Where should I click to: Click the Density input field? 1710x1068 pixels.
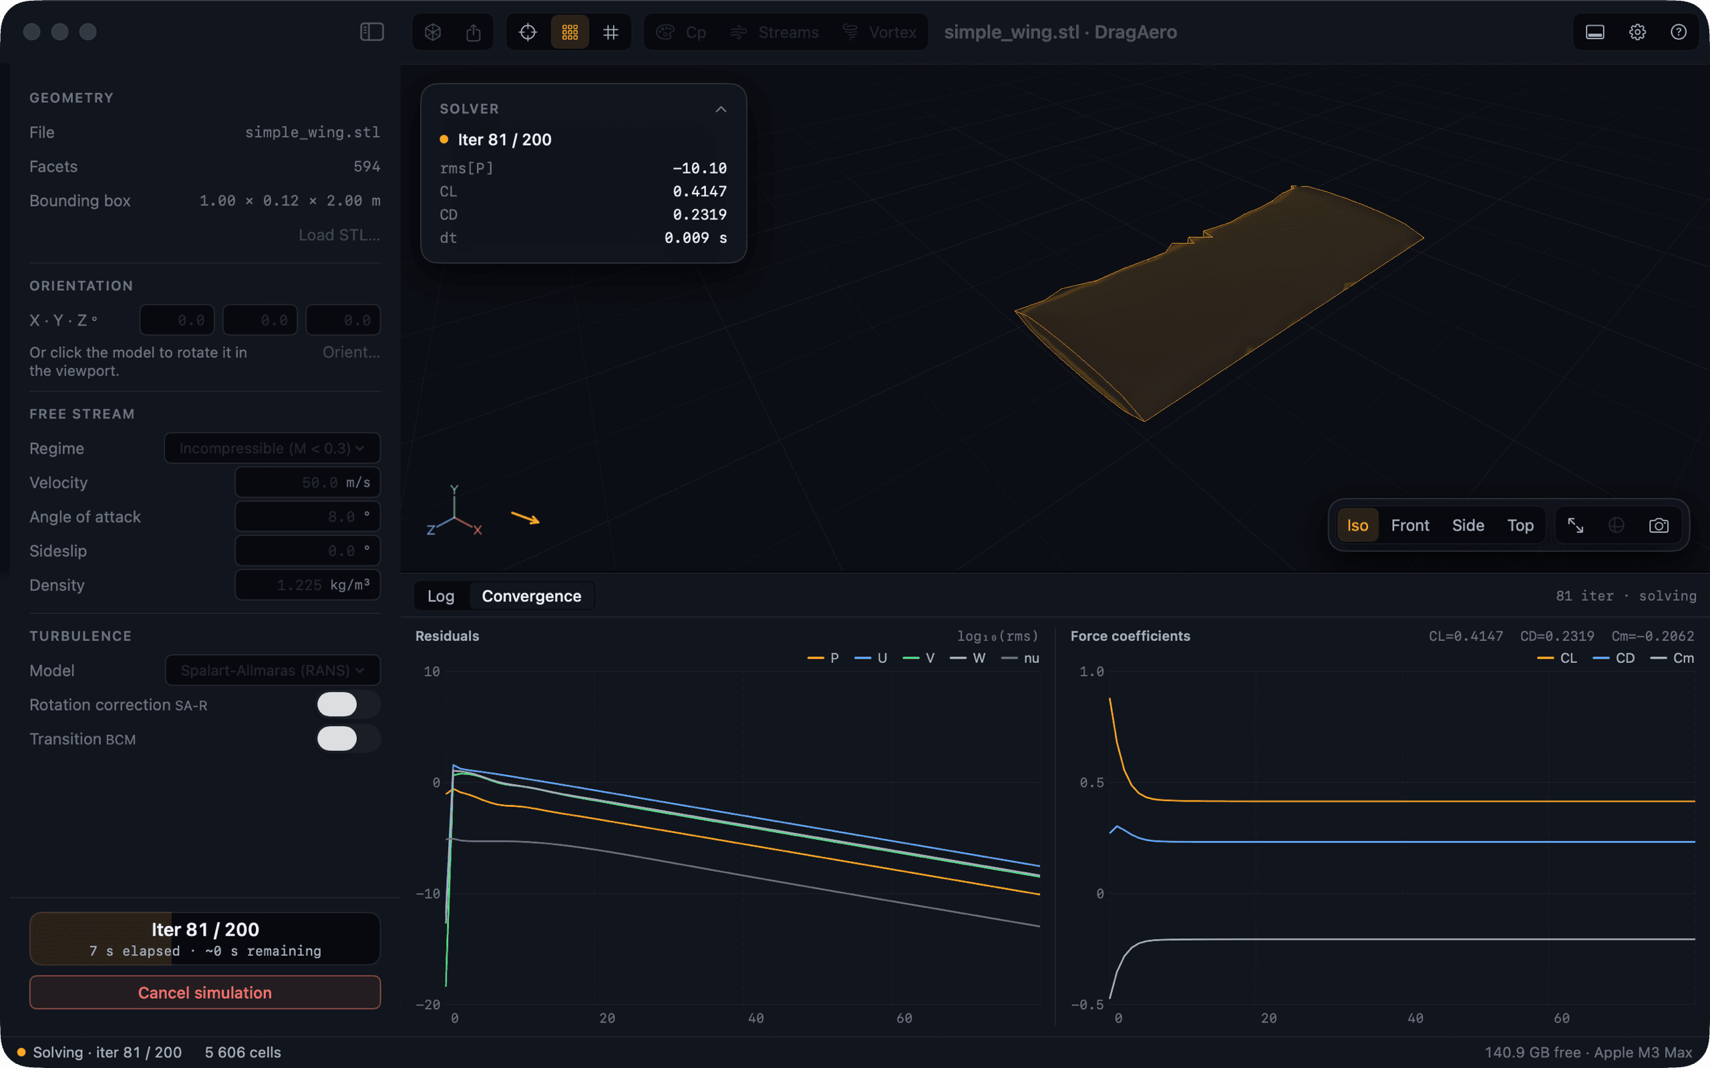pyautogui.click(x=307, y=585)
